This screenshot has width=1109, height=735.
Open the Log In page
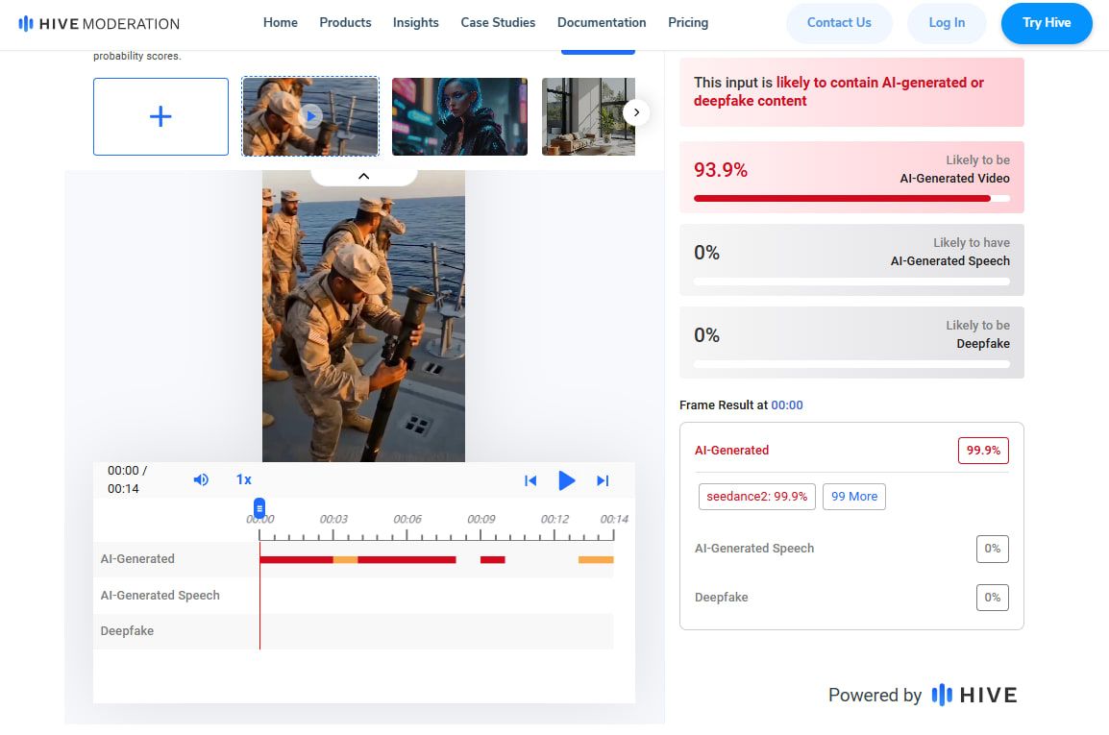point(947,23)
